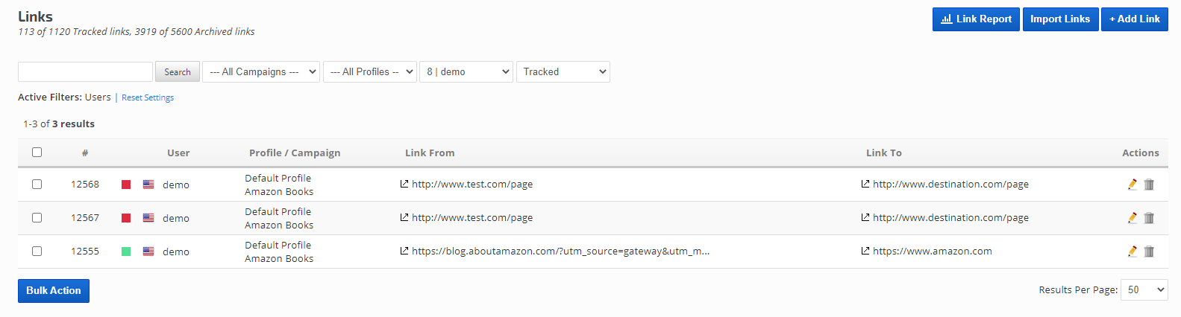Open the All Campaigns dropdown
This screenshot has height=317, width=1181.
pos(261,72)
